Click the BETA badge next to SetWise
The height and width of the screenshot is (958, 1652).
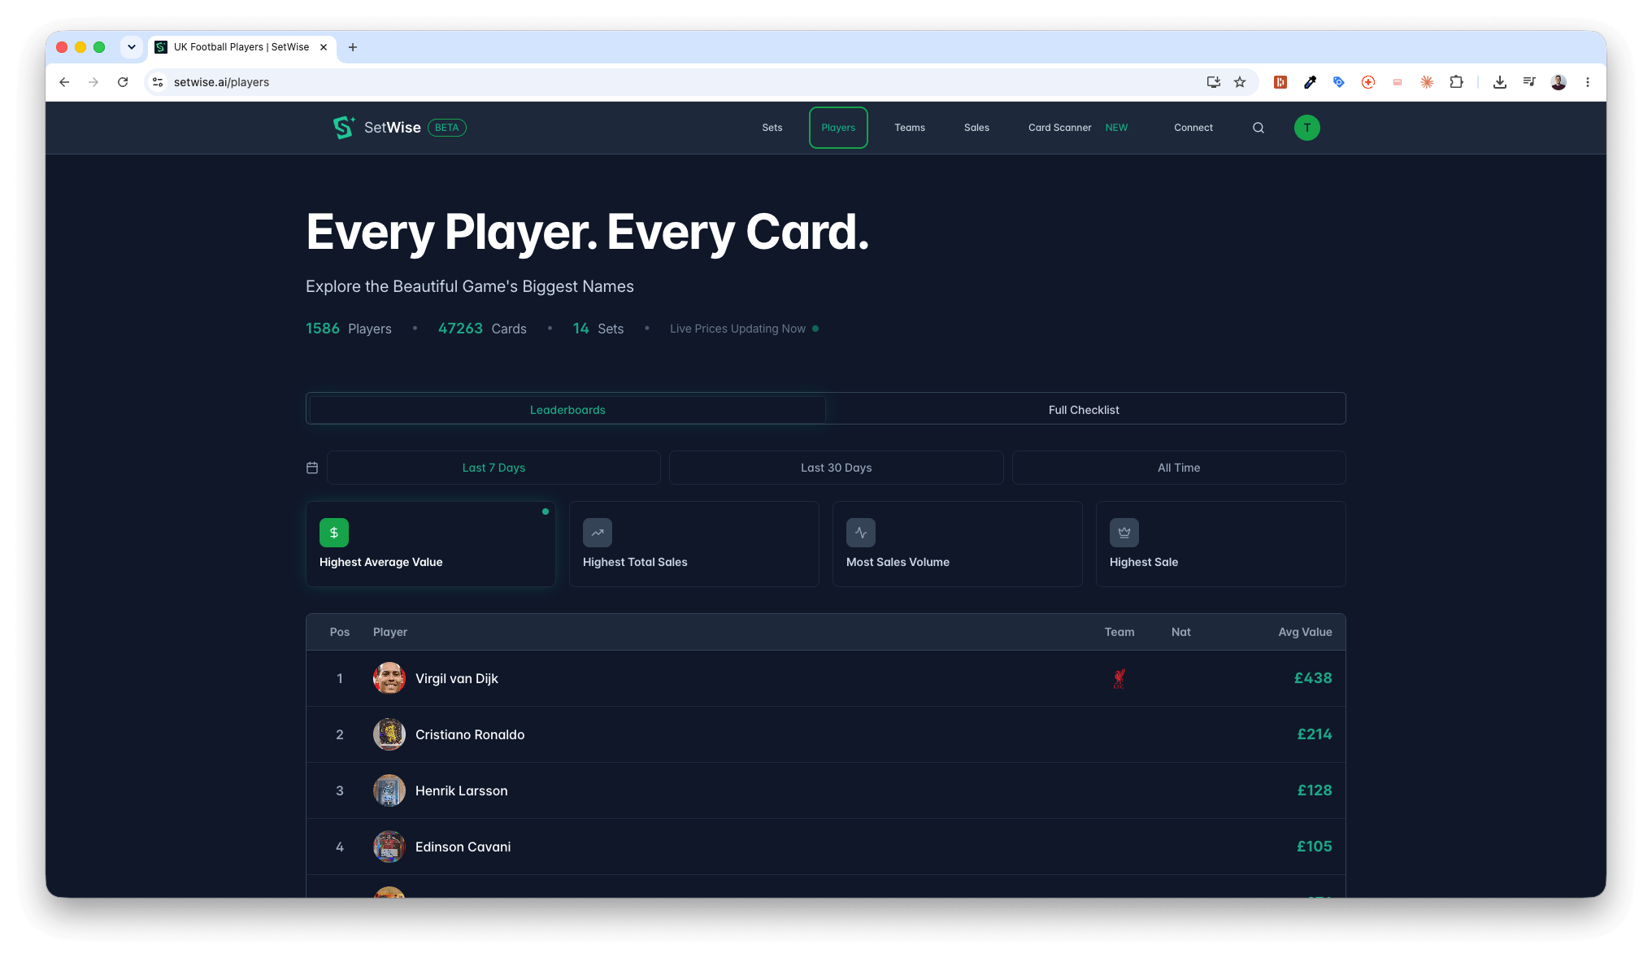447,128
